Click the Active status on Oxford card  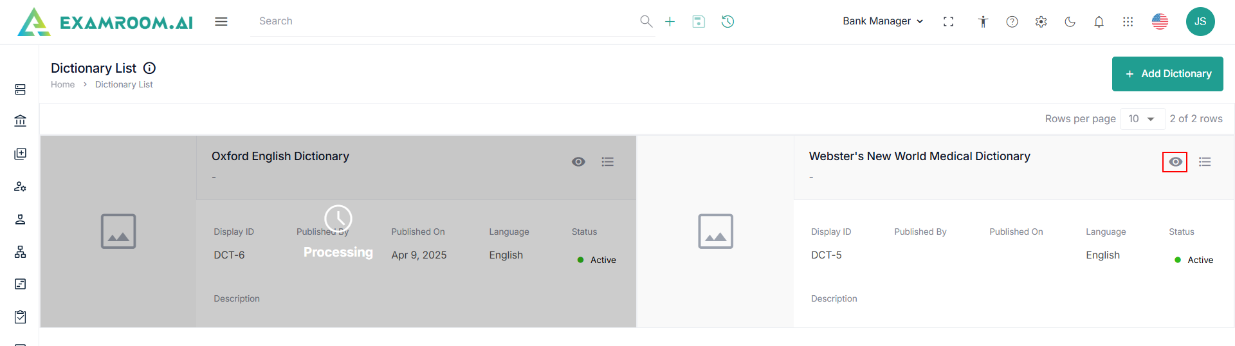[x=597, y=260]
